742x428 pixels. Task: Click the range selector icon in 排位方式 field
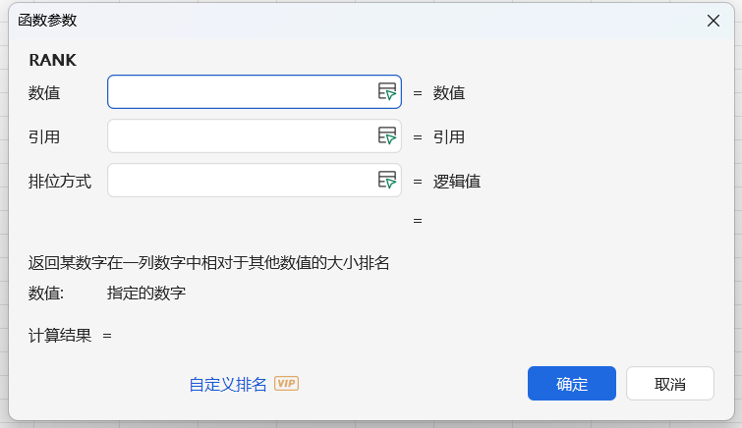click(x=387, y=181)
